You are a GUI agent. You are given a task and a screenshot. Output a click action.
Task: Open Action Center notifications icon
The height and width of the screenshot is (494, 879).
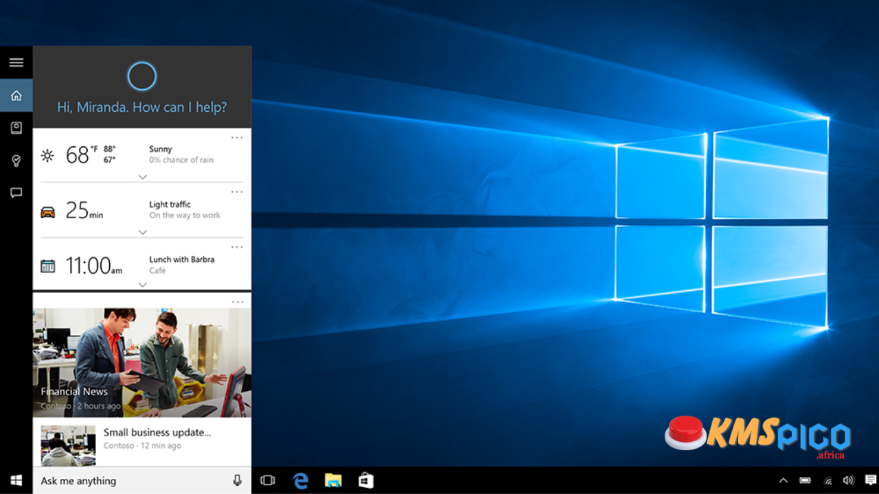(870, 480)
